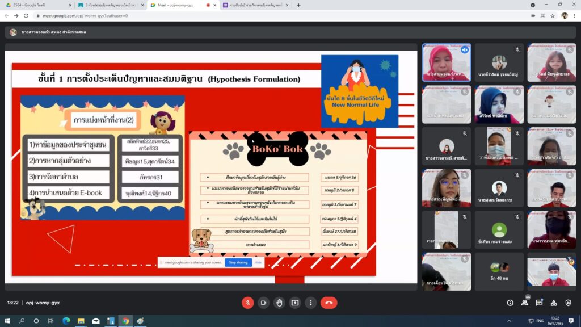
Task: Open Mail app from taskbar
Action: click(96, 321)
